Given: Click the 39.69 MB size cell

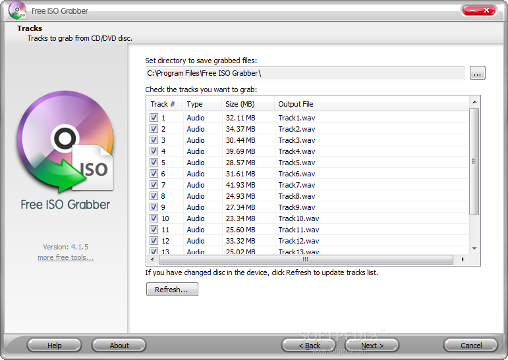Looking at the screenshot, I should 240,151.
